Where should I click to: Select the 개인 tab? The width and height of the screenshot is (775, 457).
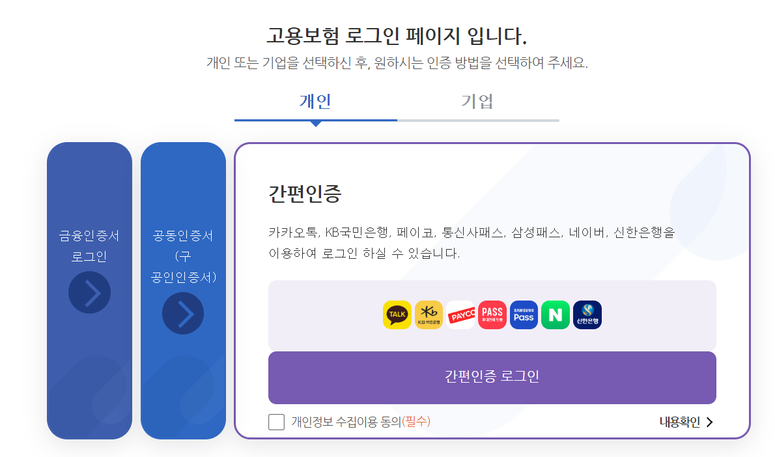316,102
